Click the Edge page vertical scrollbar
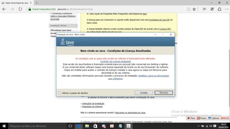 (x=229, y=78)
